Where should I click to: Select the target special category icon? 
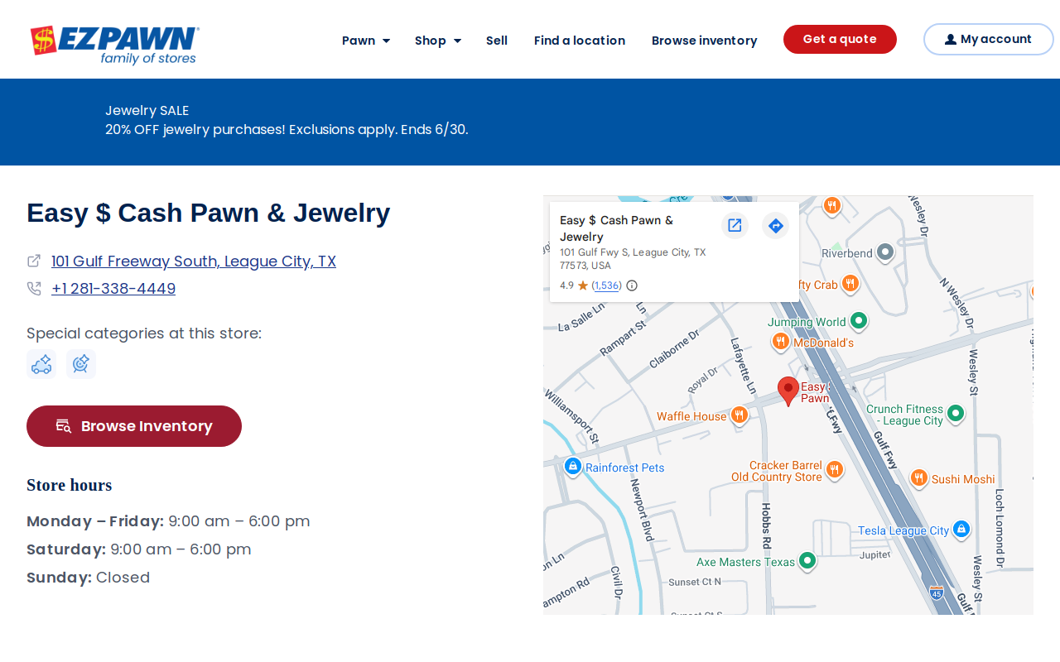point(81,364)
